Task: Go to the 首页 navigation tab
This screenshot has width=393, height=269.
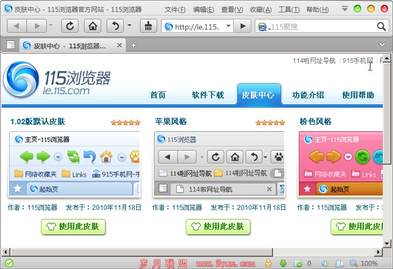Action: click(x=158, y=95)
